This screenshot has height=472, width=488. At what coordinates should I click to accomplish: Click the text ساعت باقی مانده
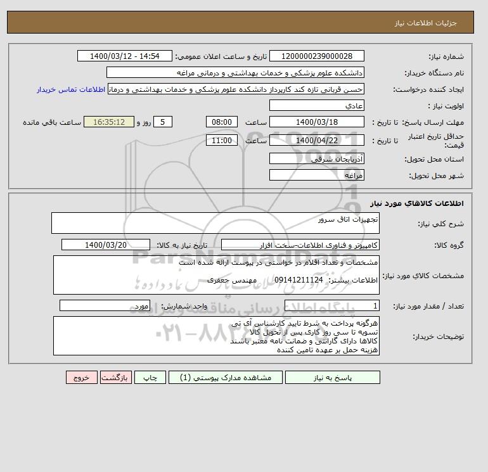point(52,122)
